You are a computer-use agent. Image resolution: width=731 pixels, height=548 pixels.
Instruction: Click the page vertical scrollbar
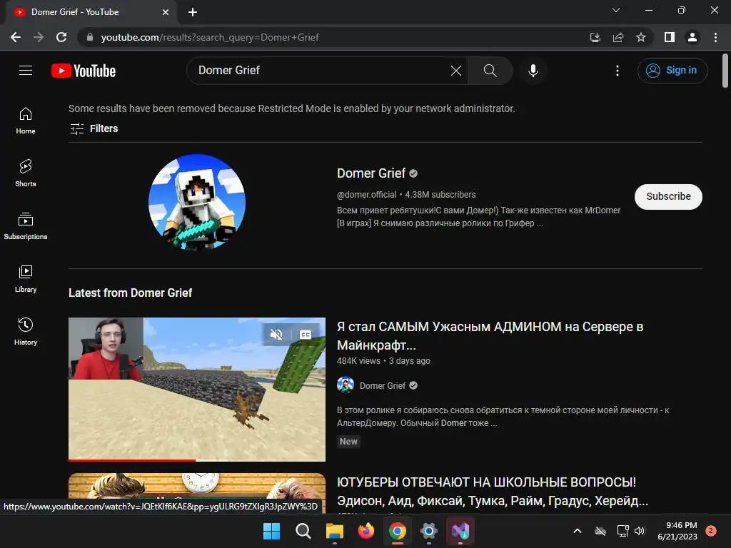pos(725,71)
